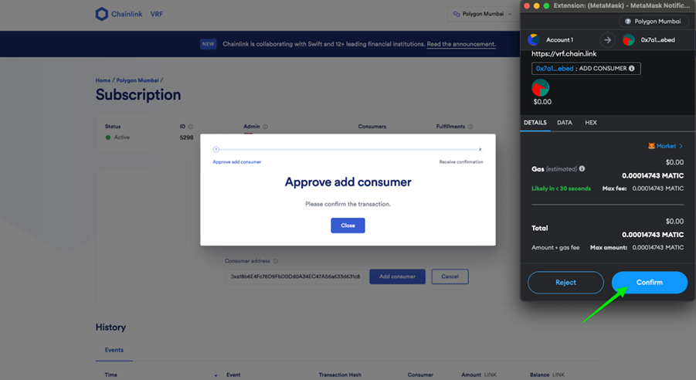Click the ADD CONSUMER info icon

(632, 69)
